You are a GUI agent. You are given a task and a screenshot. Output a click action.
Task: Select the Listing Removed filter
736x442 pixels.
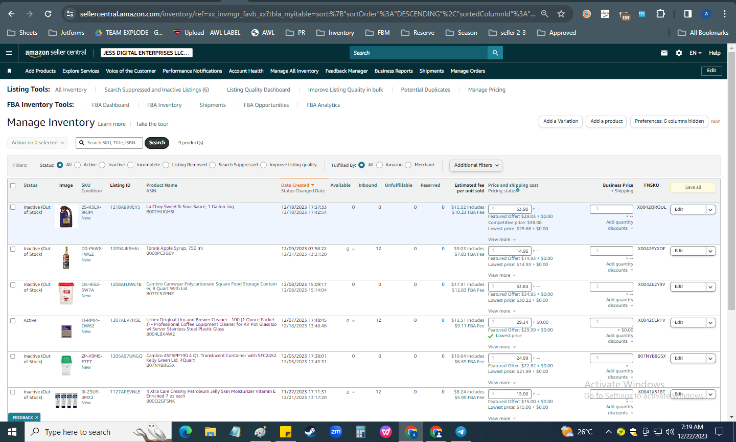point(166,165)
